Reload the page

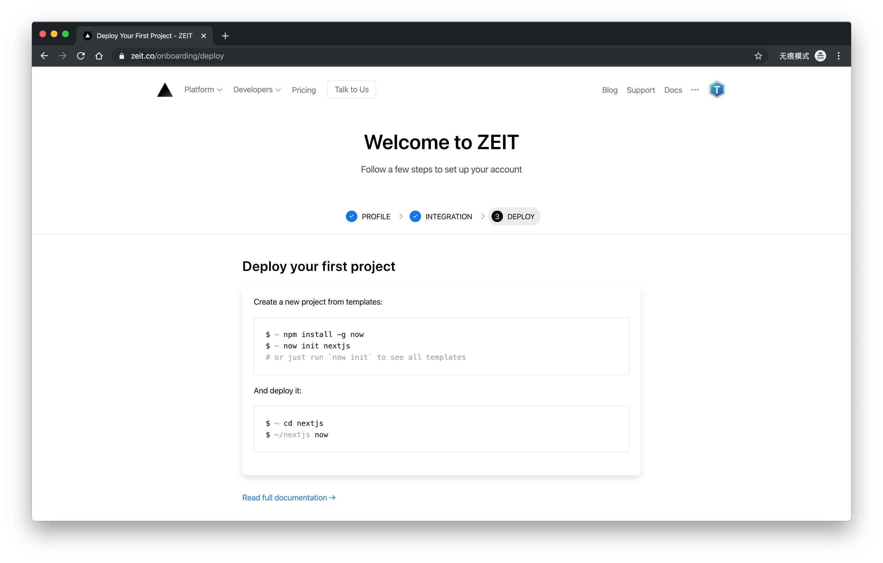tap(81, 56)
